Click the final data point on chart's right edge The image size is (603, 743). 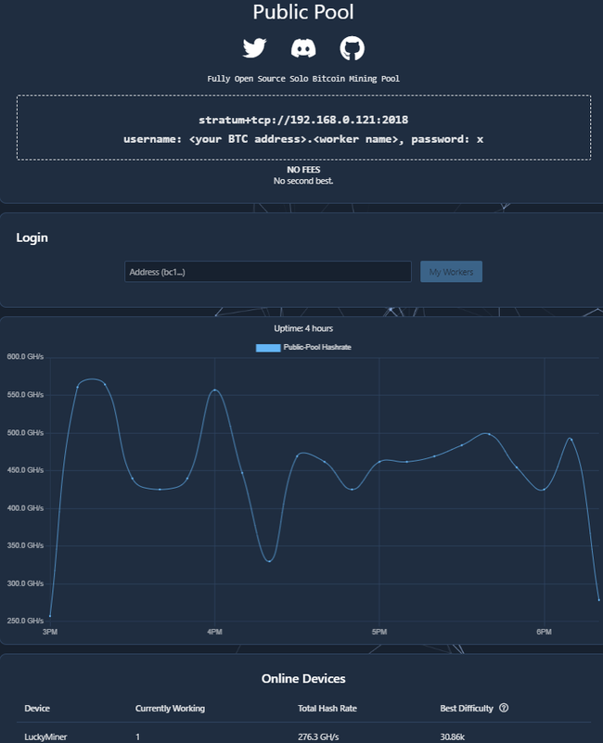click(x=599, y=600)
